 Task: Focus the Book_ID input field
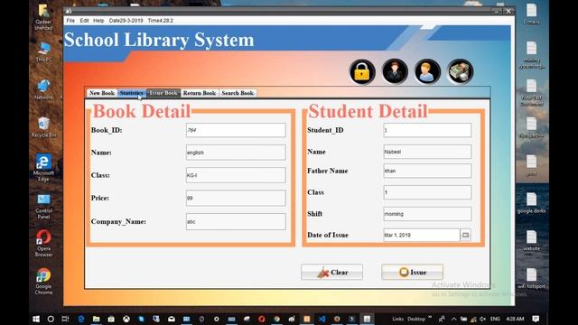[x=236, y=130]
